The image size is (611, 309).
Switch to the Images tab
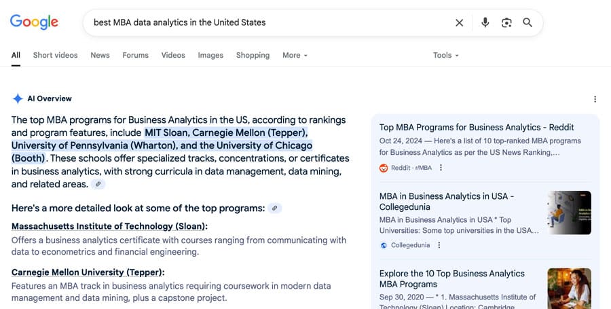pyautogui.click(x=210, y=55)
